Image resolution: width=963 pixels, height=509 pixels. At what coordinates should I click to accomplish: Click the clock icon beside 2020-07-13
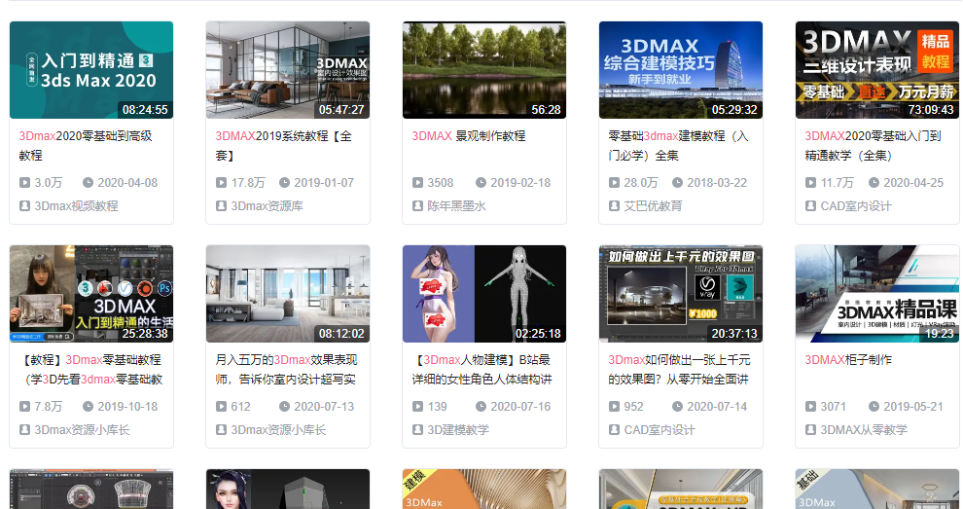tap(284, 407)
